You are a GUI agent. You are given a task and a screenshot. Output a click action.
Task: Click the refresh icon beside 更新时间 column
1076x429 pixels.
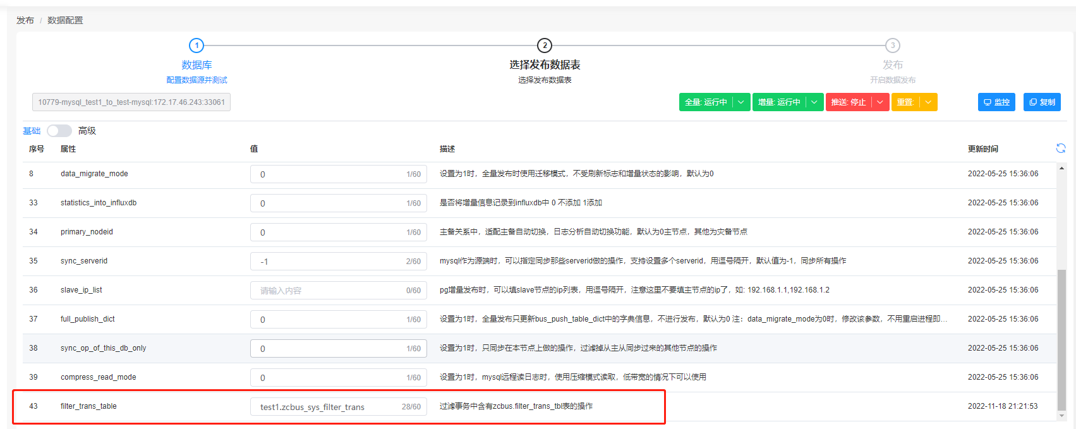pyautogui.click(x=1060, y=148)
